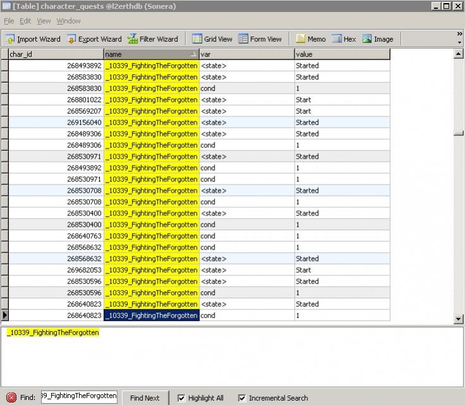
Task: Click the char_id column header
Action: click(56, 54)
